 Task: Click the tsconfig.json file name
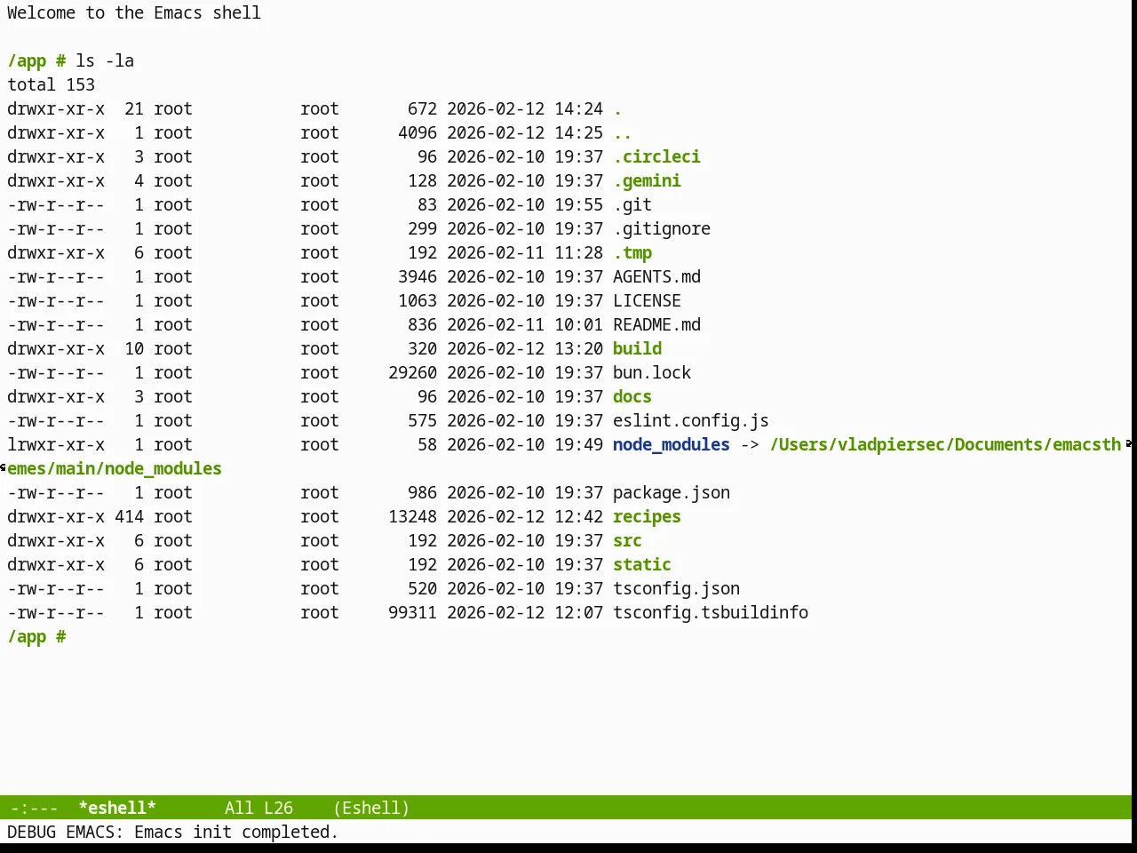[676, 589]
